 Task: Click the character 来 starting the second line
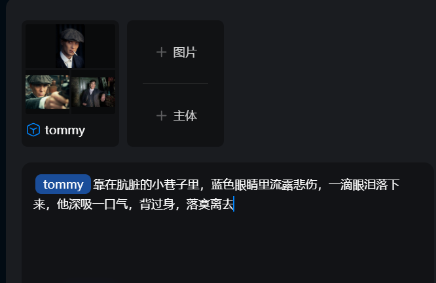(39, 204)
